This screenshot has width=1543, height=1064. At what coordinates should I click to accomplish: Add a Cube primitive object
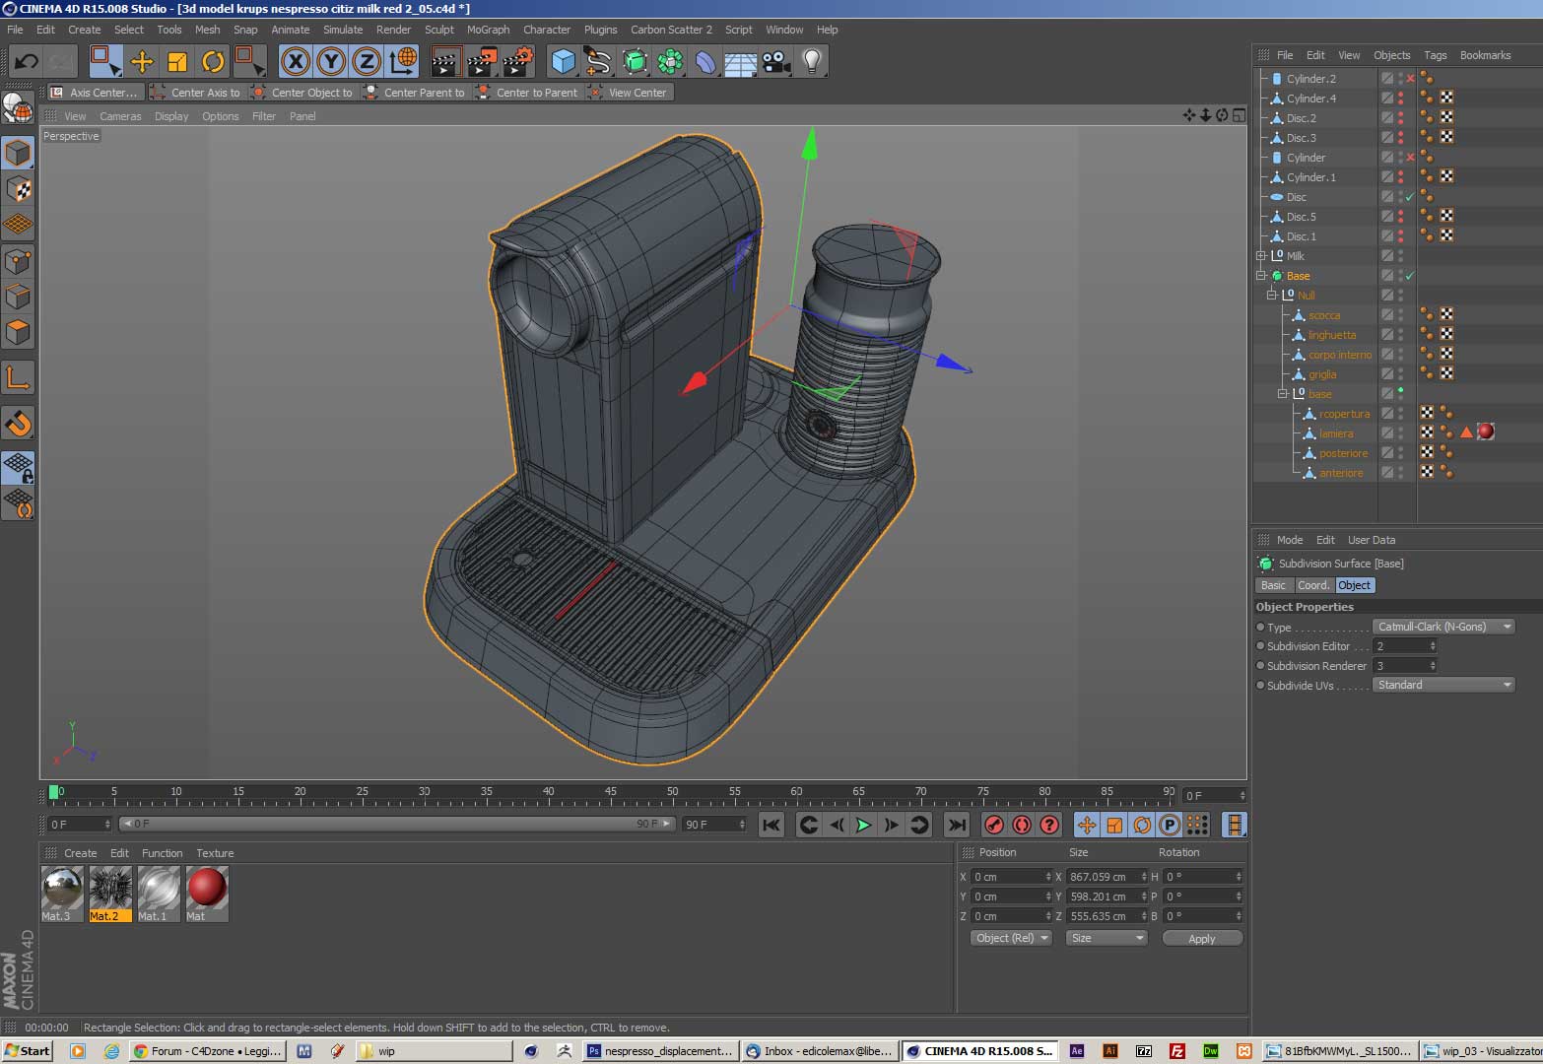(x=563, y=62)
